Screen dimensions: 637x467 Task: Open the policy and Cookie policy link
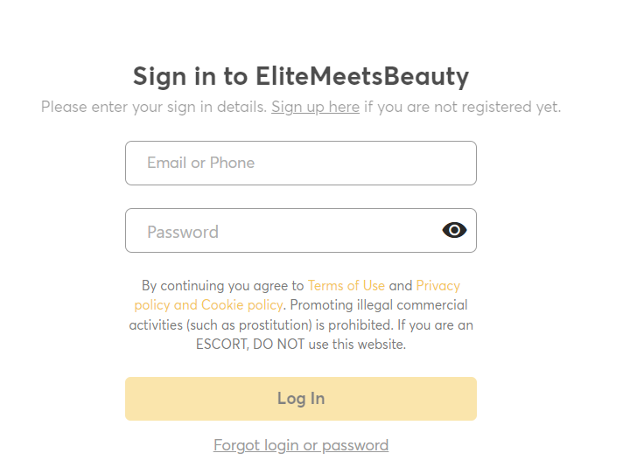208,305
